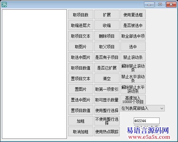
Task: Click the 取选中图片 button
Action: [x=80, y=57]
